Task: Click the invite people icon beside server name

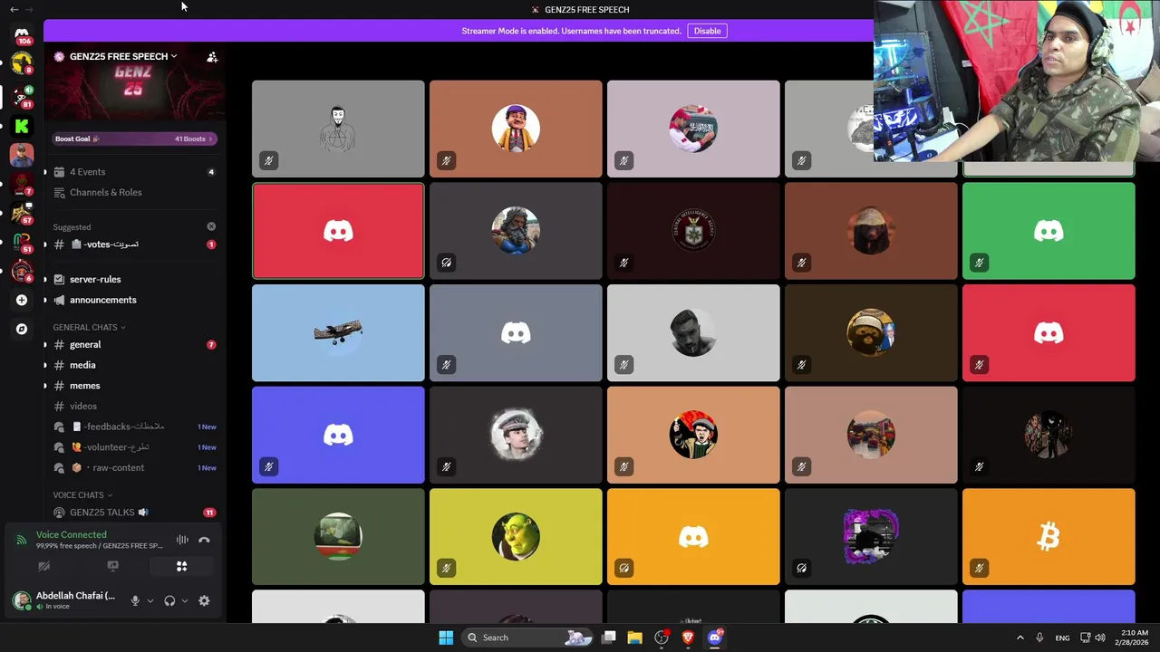Action: (212, 57)
